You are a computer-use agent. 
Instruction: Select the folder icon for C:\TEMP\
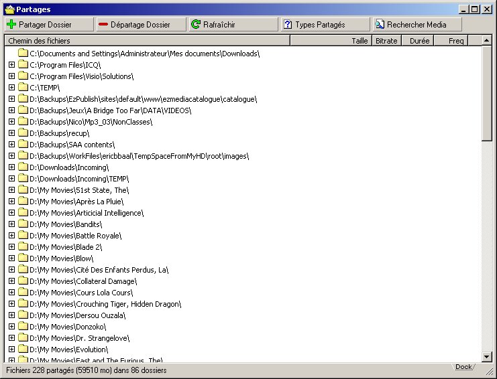(23, 87)
